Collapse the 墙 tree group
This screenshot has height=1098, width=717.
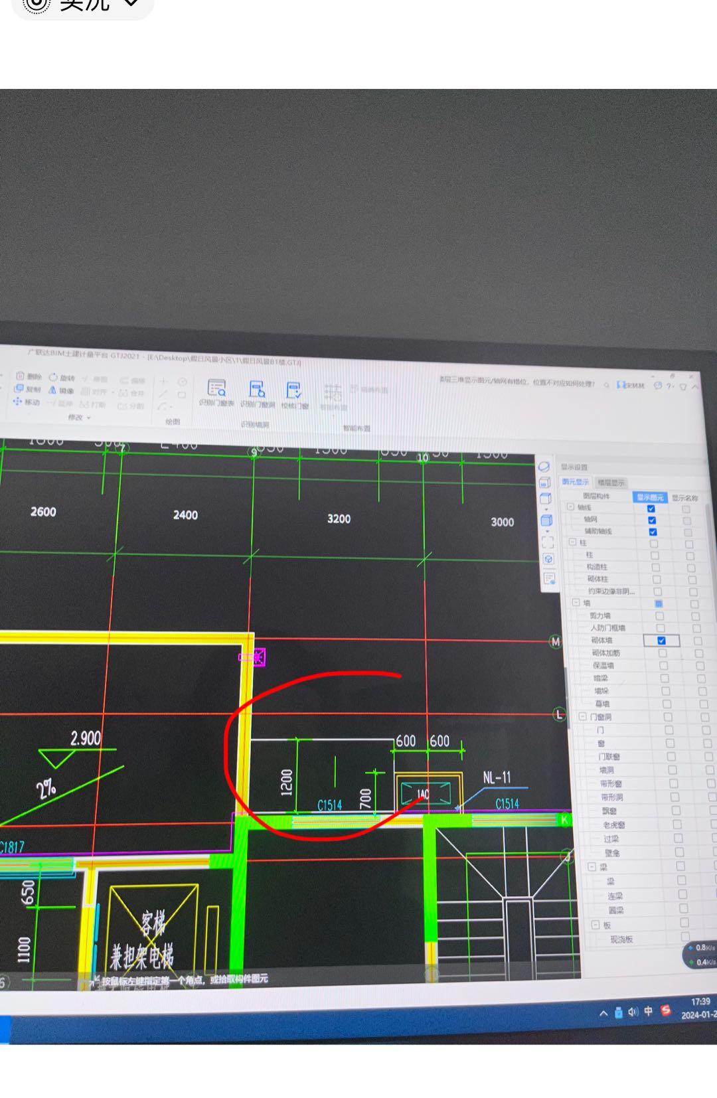(576, 603)
